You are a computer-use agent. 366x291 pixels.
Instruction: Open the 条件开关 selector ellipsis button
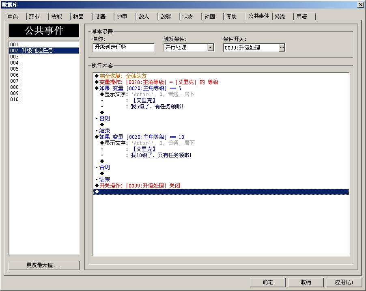282,47
